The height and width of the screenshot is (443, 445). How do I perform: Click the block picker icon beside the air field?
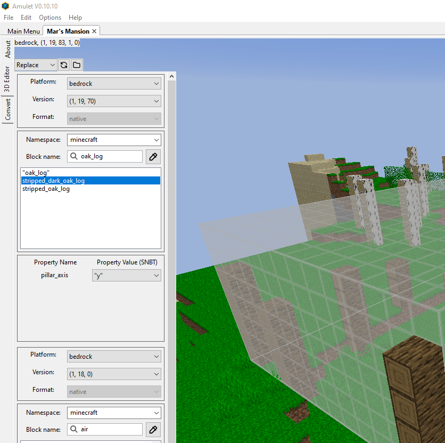(x=153, y=430)
